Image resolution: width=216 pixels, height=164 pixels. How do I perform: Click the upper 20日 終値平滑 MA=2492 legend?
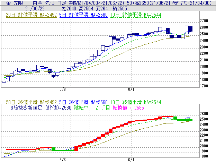pyautogui.click(x=31, y=15)
